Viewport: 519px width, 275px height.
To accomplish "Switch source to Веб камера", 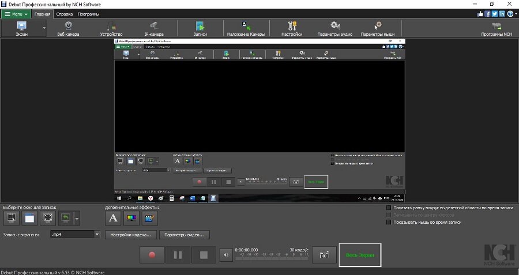I will pyautogui.click(x=68, y=28).
